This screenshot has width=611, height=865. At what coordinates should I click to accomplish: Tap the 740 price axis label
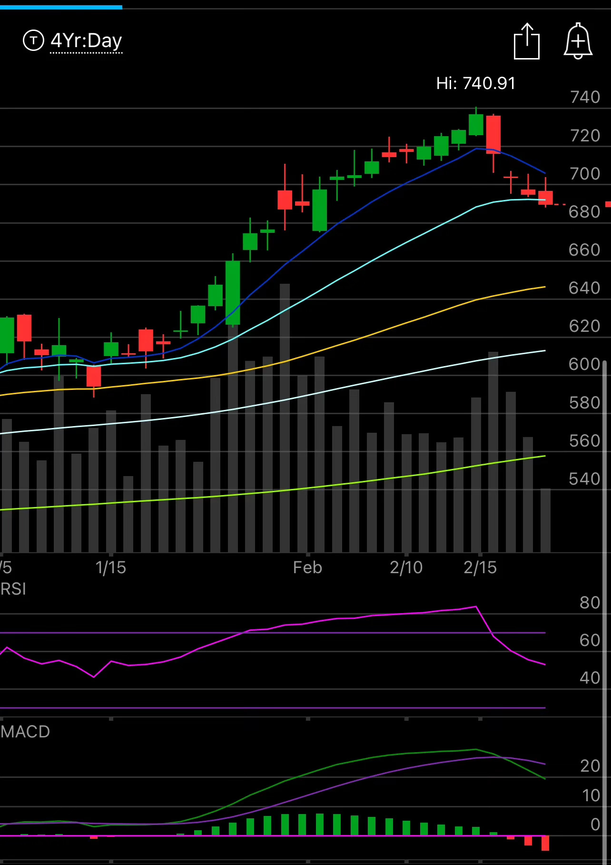pyautogui.click(x=585, y=97)
